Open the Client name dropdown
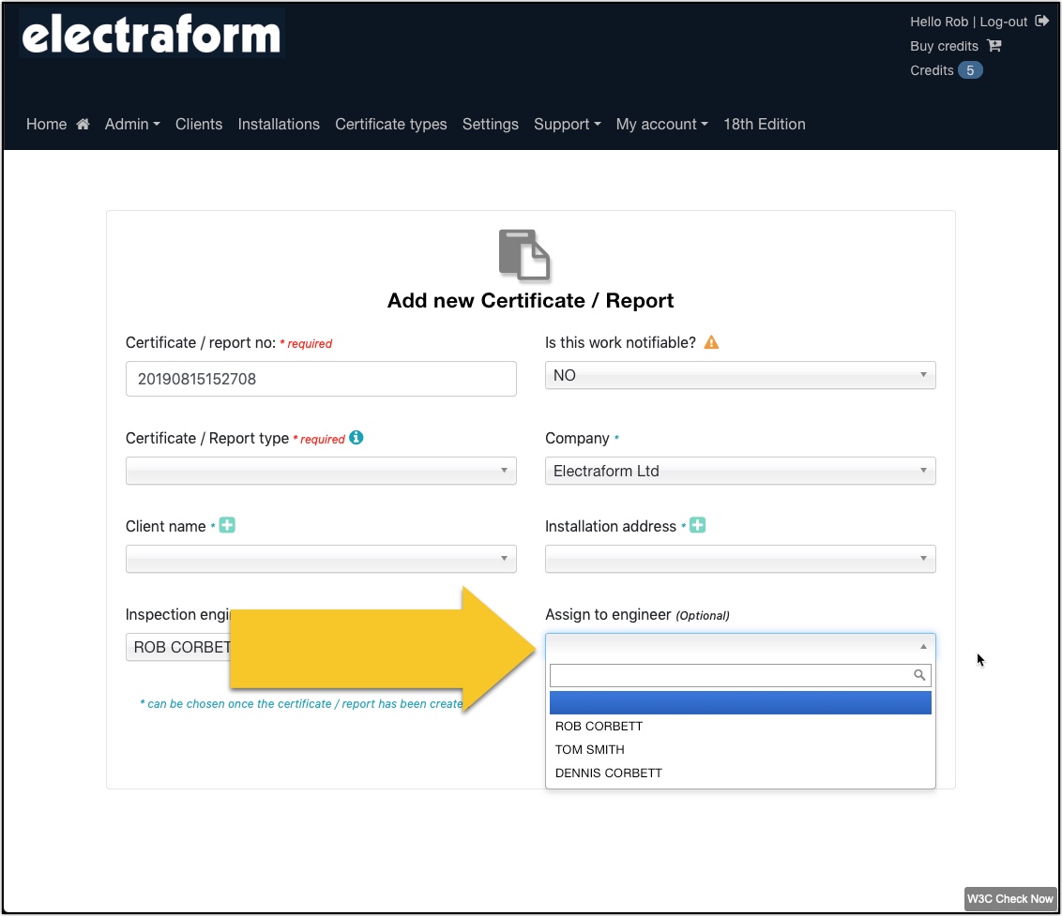 point(321,559)
